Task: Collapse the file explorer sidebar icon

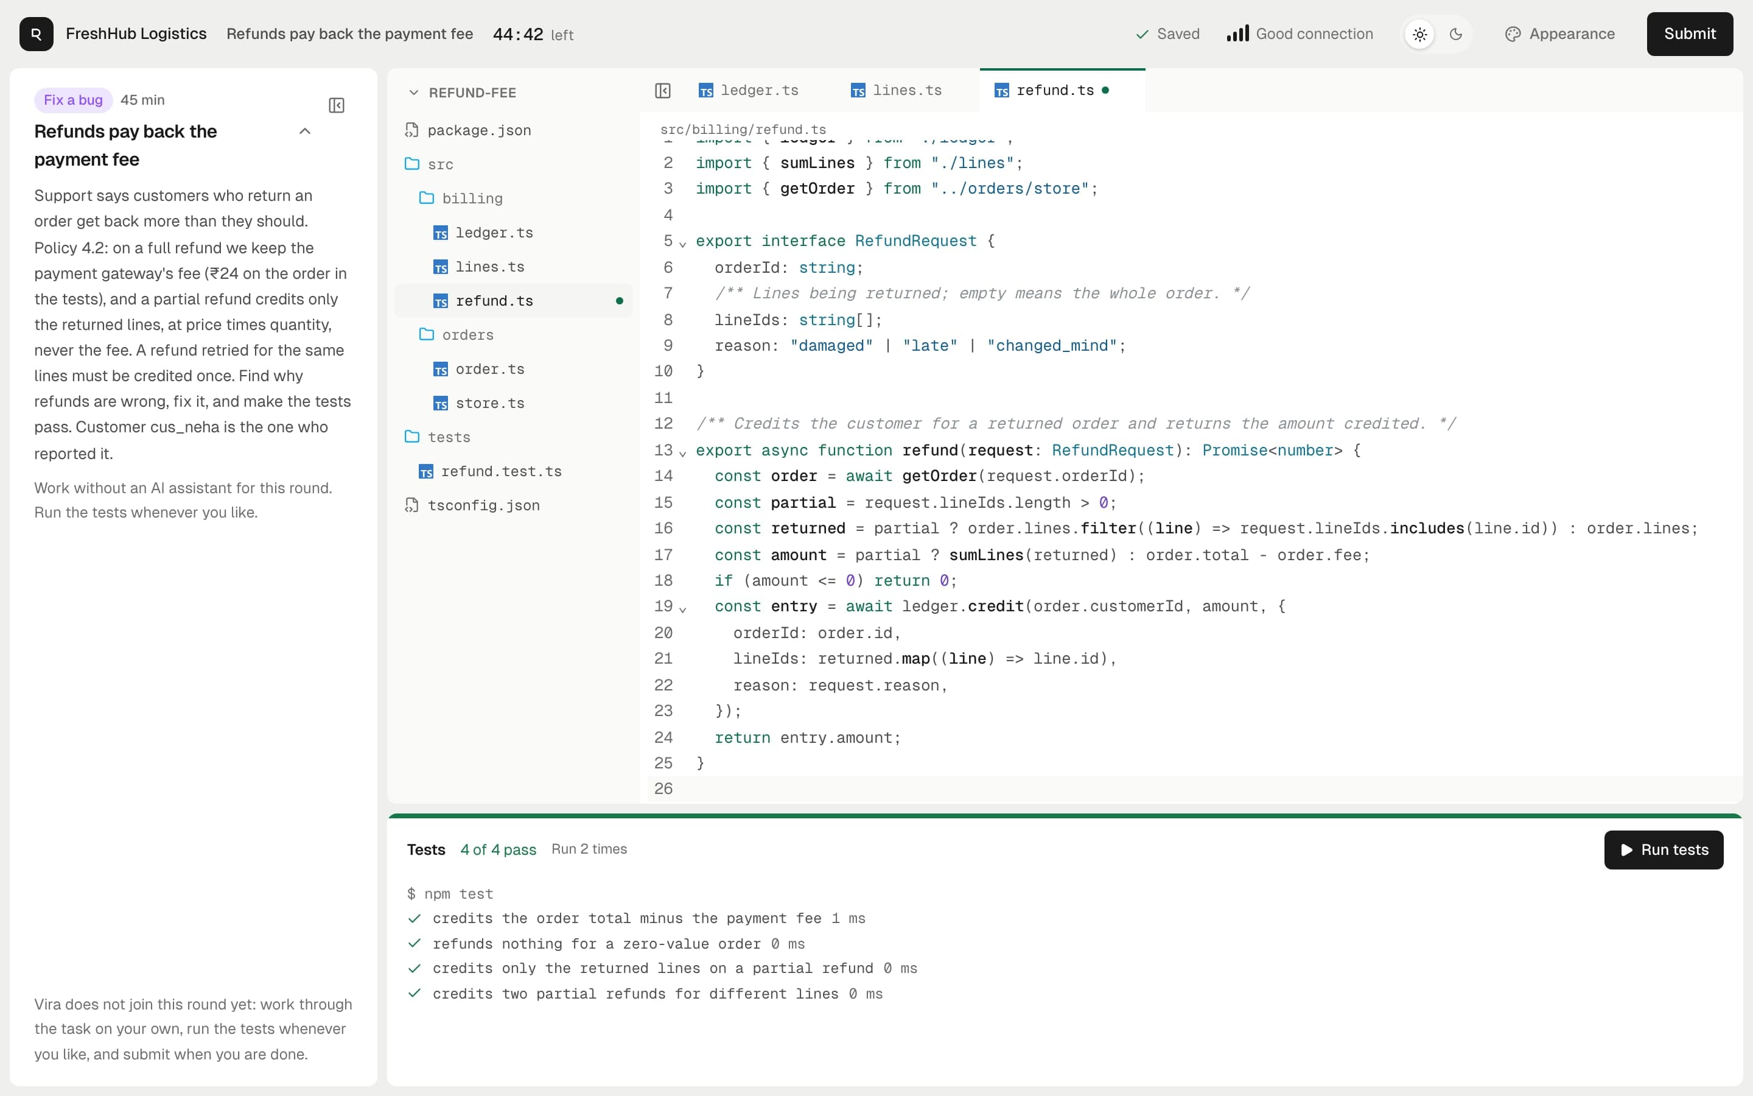Action: coord(663,91)
